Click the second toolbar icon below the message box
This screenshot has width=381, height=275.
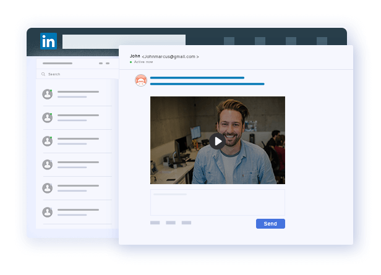tap(171, 222)
